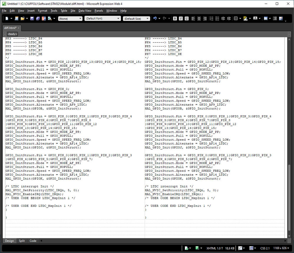Expand the Preview in browser dropdown arrow
Screen dimensions: 294x253
click(54, 19)
